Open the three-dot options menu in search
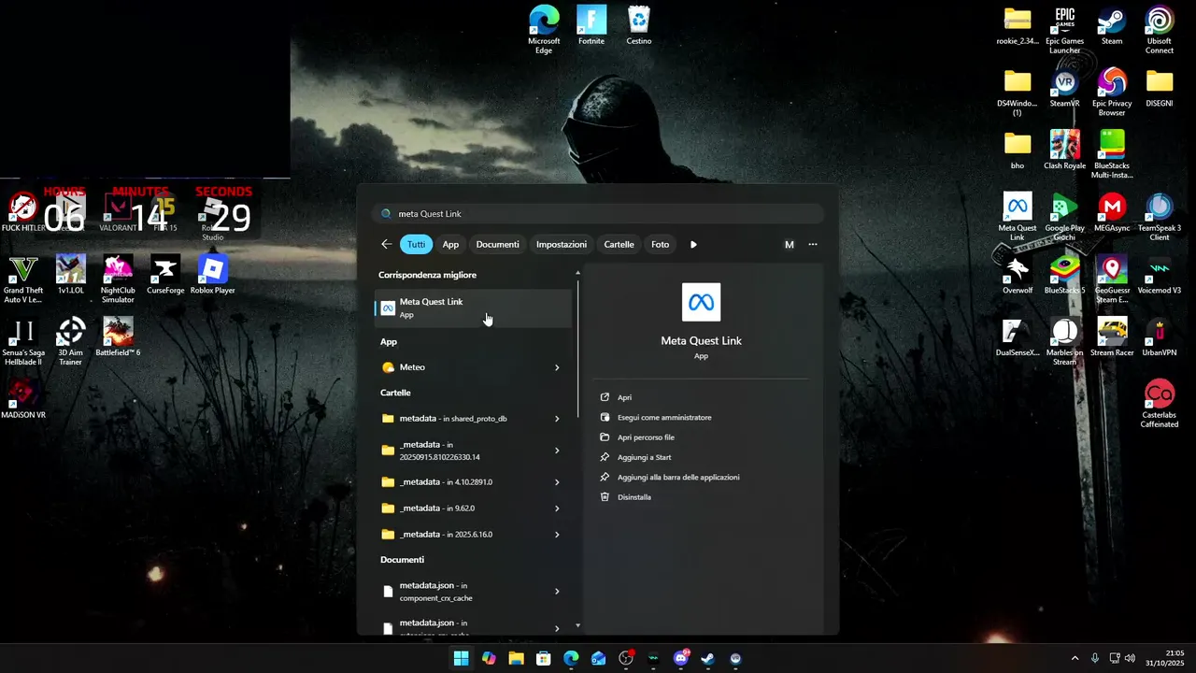The width and height of the screenshot is (1196, 673). pyautogui.click(x=813, y=244)
